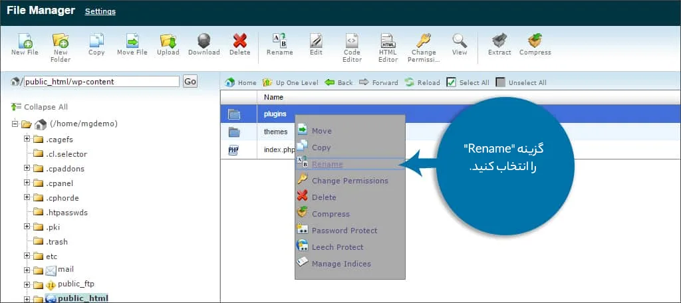This screenshot has height=303, width=681.
Task: Click the home icon beside path field
Action: click(16, 81)
